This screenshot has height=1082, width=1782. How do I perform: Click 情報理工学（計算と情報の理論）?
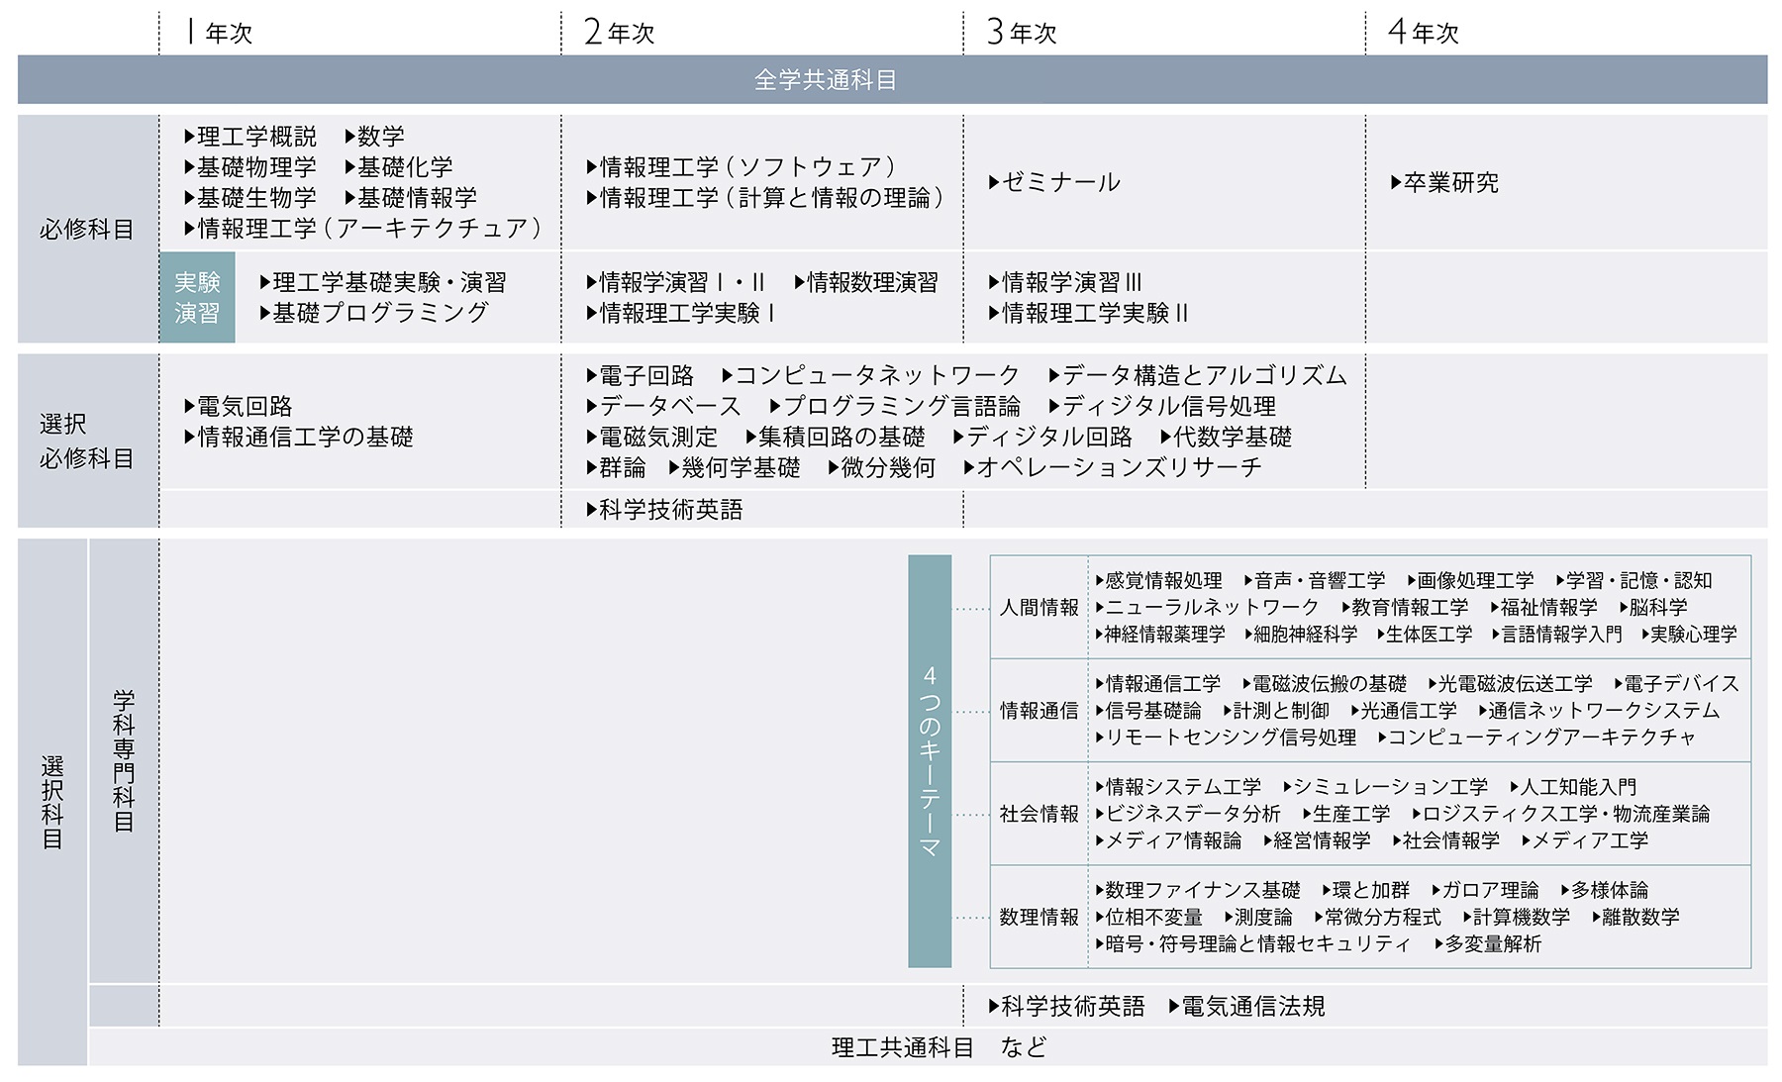tap(765, 197)
